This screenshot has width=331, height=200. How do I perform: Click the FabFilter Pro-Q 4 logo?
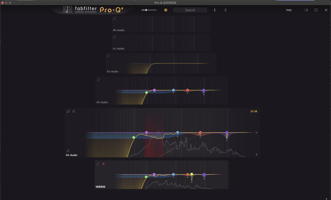pyautogui.click(x=94, y=9)
